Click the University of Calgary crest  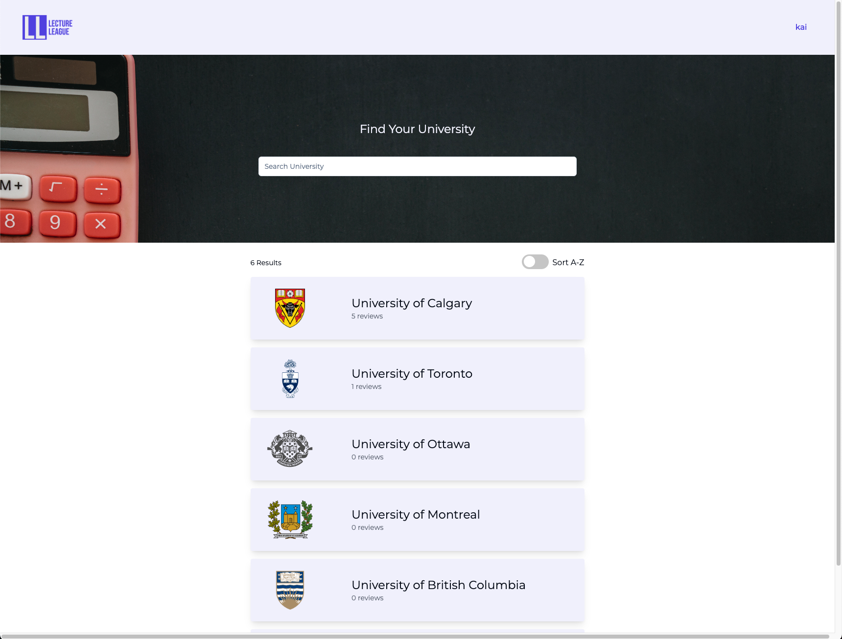point(290,308)
